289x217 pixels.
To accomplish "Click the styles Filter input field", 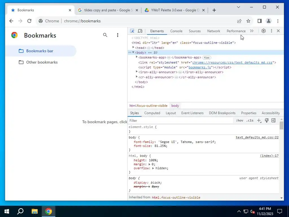I will (x=181, y=120).
